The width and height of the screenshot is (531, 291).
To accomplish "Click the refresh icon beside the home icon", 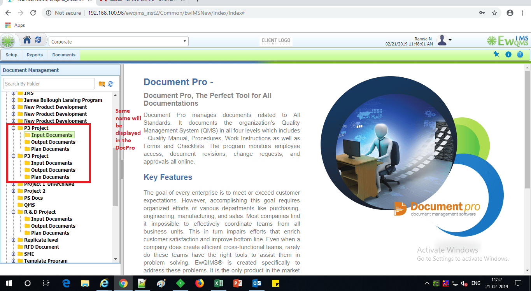I will 38,40.
